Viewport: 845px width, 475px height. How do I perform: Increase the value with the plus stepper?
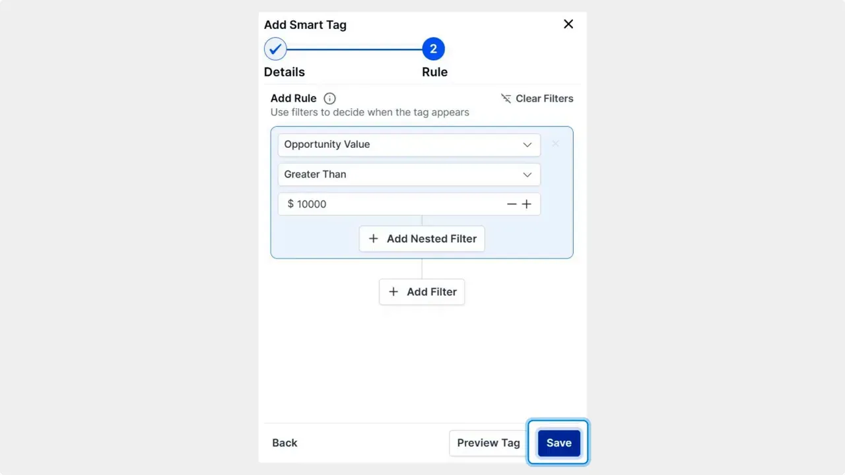point(527,204)
